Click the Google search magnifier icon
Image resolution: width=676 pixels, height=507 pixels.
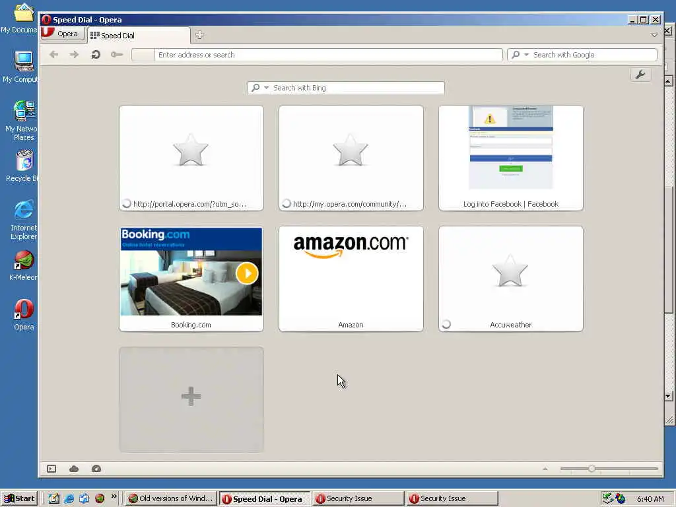tap(515, 55)
